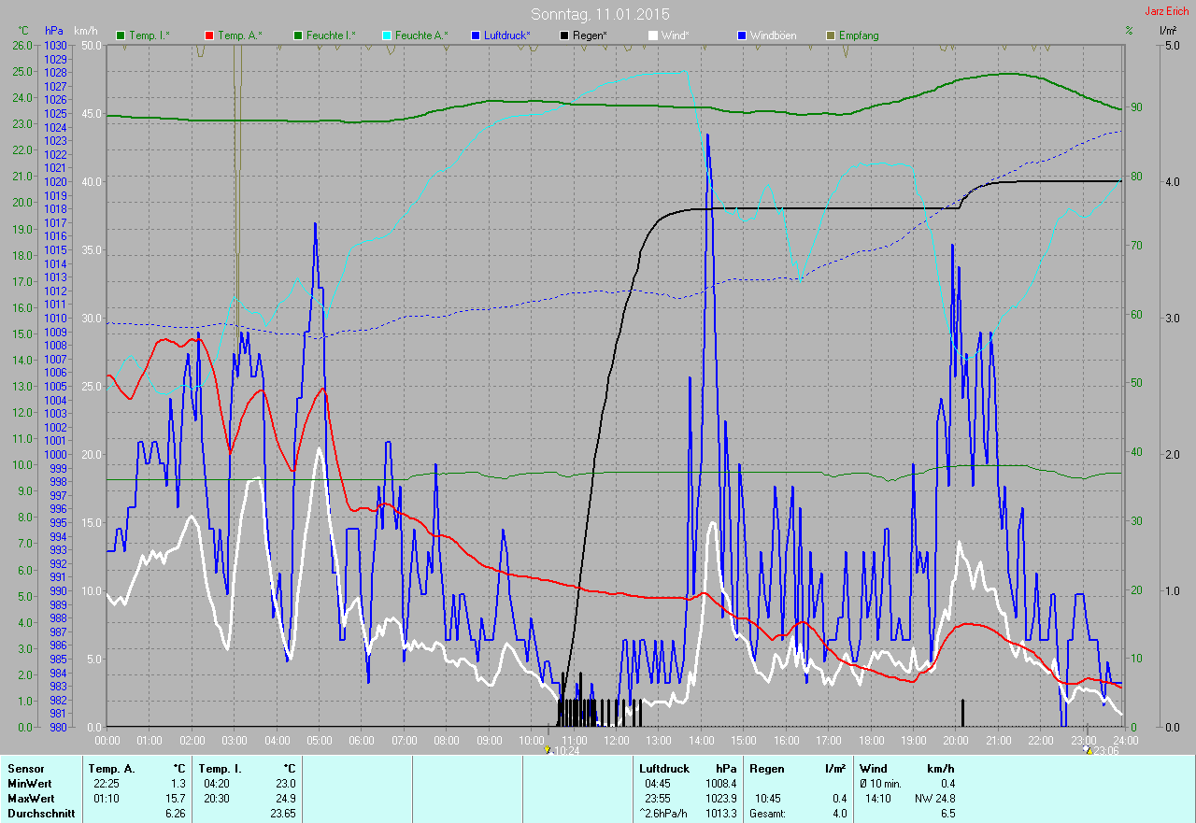Screen dimensions: 1196x823
Task: Click the blue Windböen legend square
Action: (742, 35)
